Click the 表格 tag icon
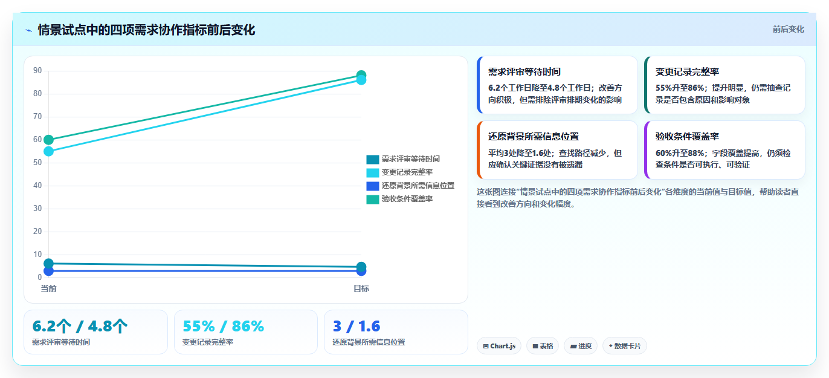The width and height of the screenshot is (829, 378). coord(535,347)
